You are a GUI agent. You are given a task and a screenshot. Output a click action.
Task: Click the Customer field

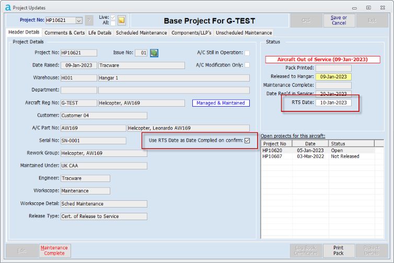[x=104, y=116]
